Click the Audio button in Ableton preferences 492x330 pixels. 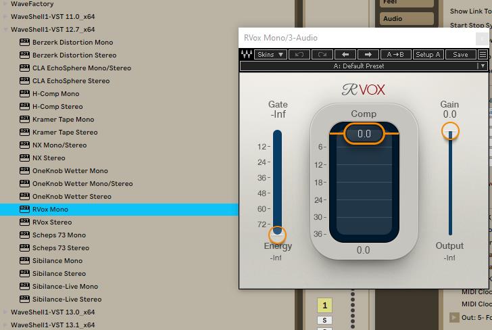(x=407, y=18)
